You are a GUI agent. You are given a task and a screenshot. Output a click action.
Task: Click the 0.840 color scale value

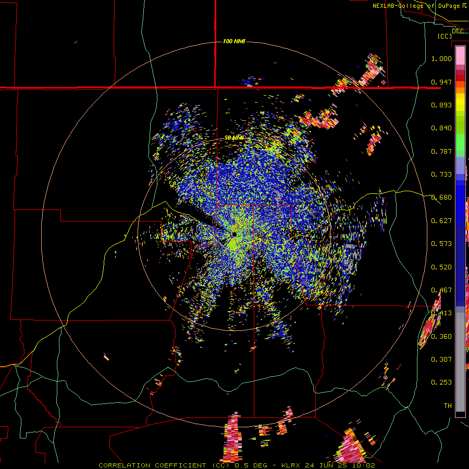pos(441,128)
